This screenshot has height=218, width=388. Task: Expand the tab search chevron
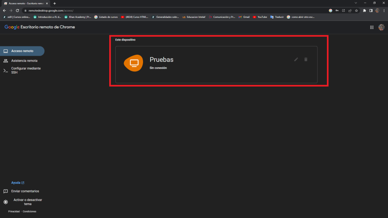click(x=355, y=3)
